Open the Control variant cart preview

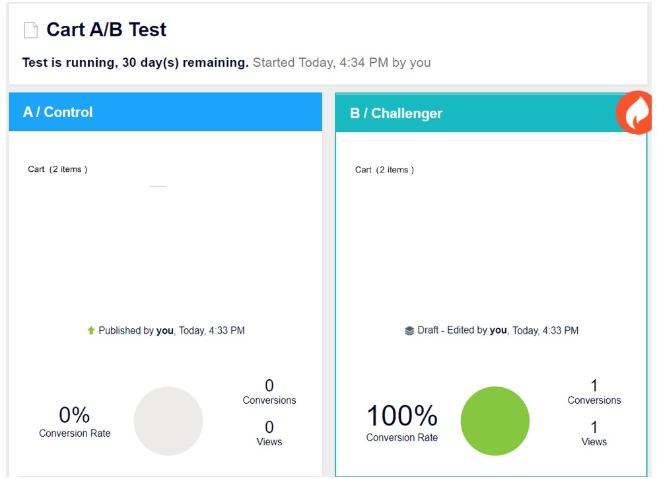165,231
